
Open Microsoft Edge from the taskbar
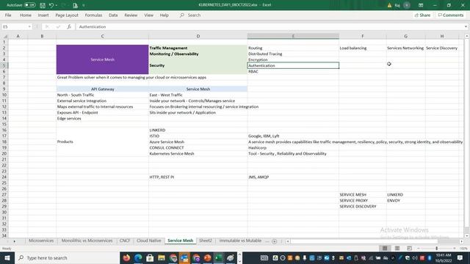pos(138,257)
